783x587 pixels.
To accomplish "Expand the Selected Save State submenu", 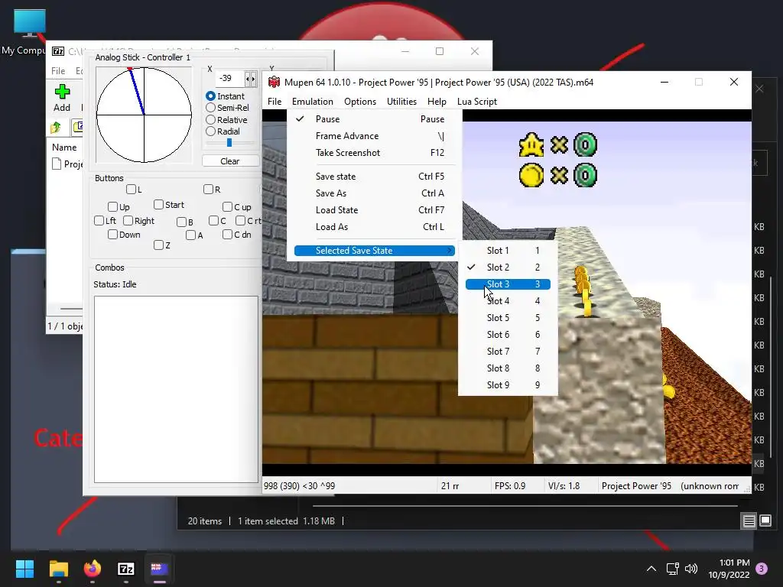I will pos(375,251).
